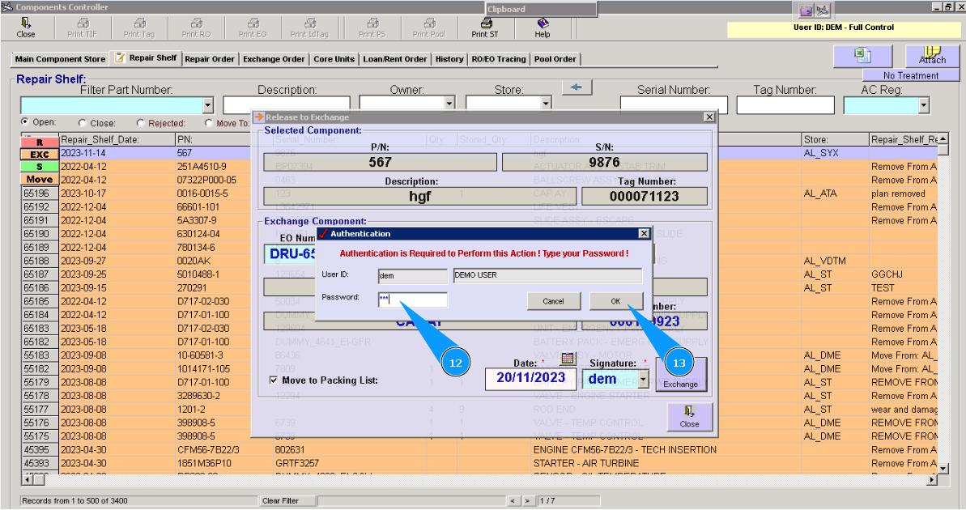This screenshot has width=966, height=510.
Task: Open the Owner dropdown
Action: tap(449, 103)
